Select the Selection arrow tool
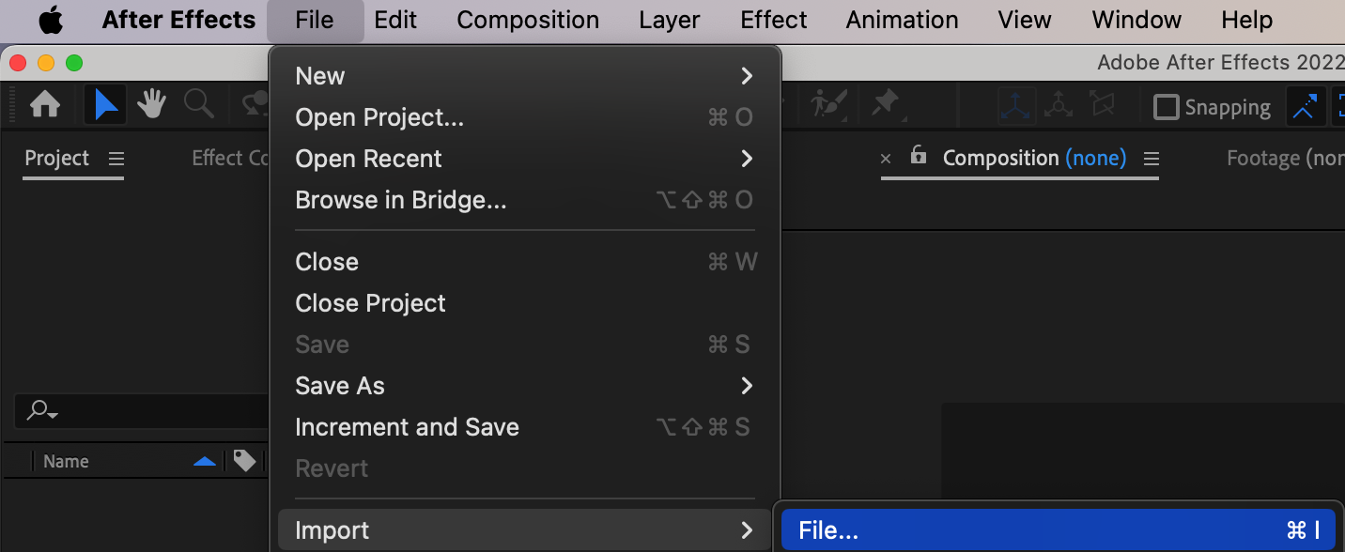This screenshot has width=1345, height=552. [105, 104]
